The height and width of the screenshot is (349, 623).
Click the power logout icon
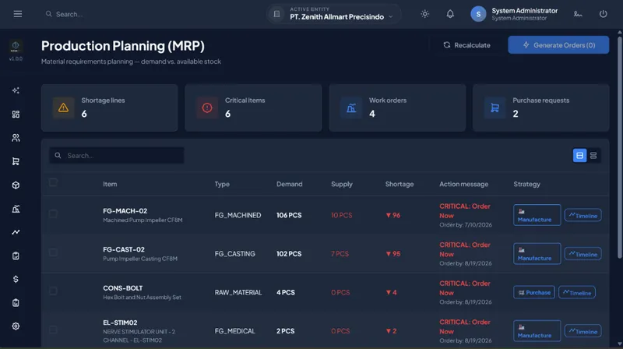603,14
